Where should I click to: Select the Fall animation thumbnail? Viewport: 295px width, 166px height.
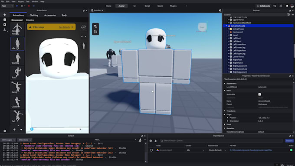tap(17, 117)
